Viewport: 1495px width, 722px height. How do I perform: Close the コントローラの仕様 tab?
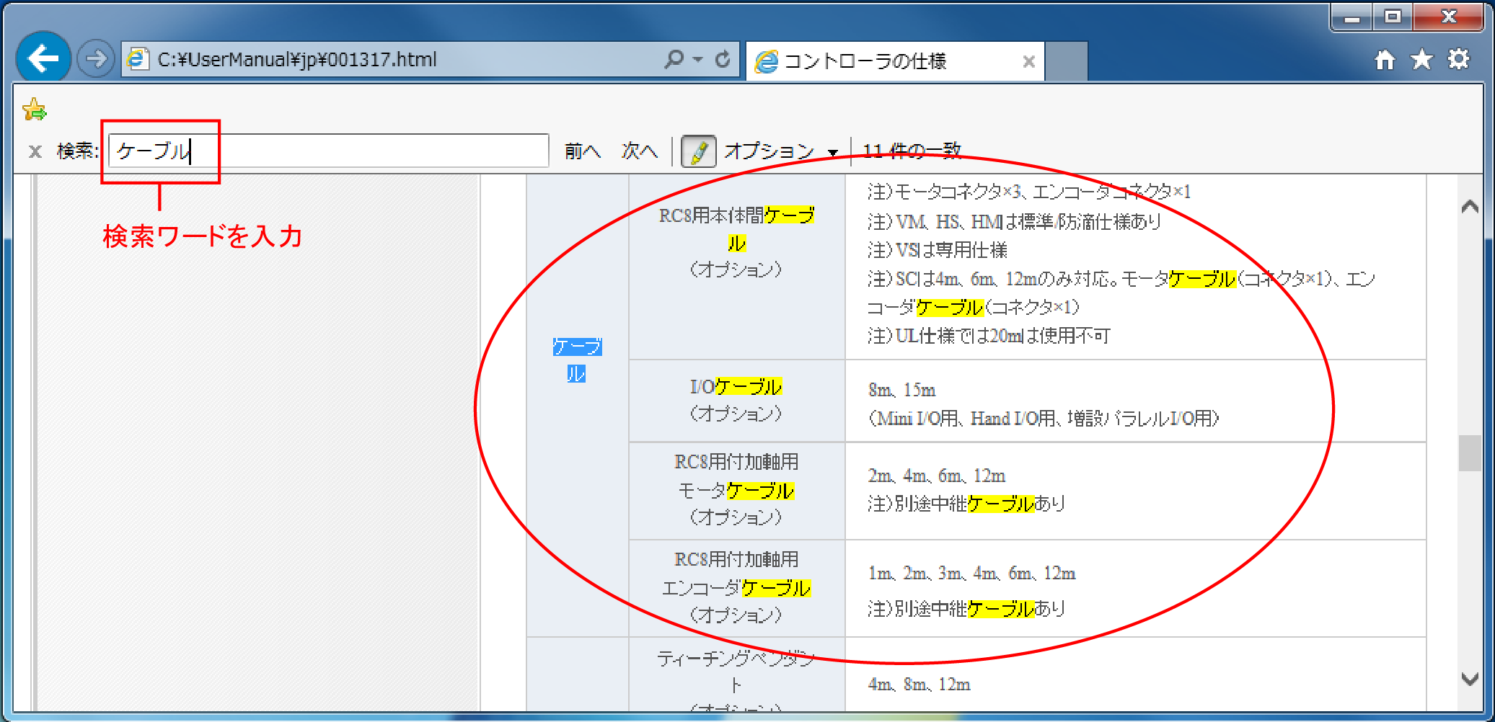coord(1028,62)
